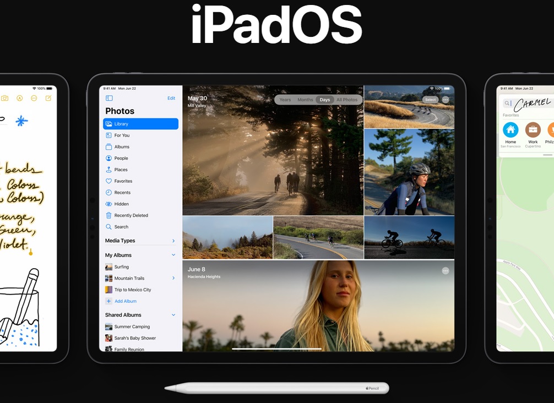This screenshot has width=554, height=403.
Task: Open the forest cyclists photo from May 30
Action: point(273,150)
